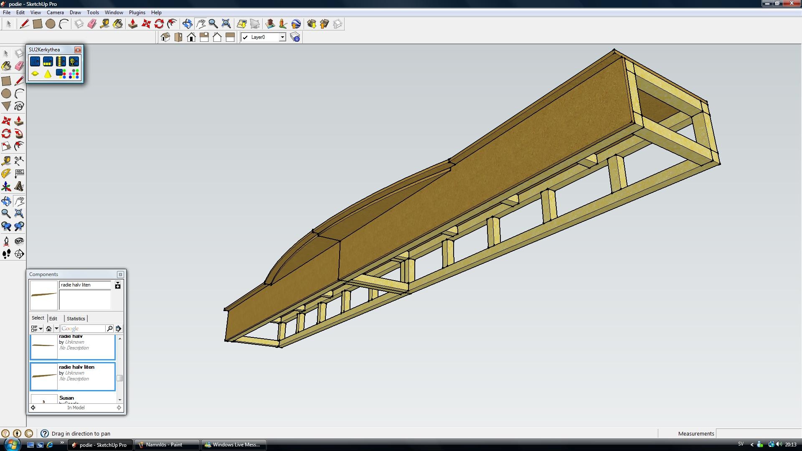The height and width of the screenshot is (451, 802).
Task: Click Preview in Google Earth icon
Action: [x=296, y=24]
